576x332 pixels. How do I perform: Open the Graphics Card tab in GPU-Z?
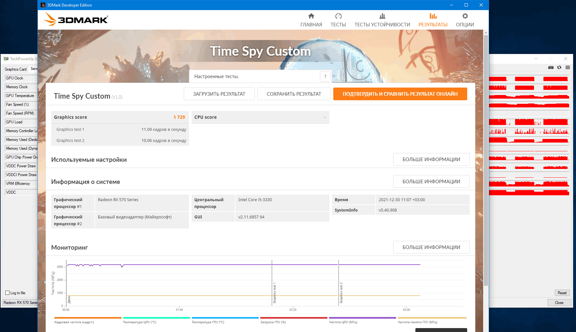point(16,69)
